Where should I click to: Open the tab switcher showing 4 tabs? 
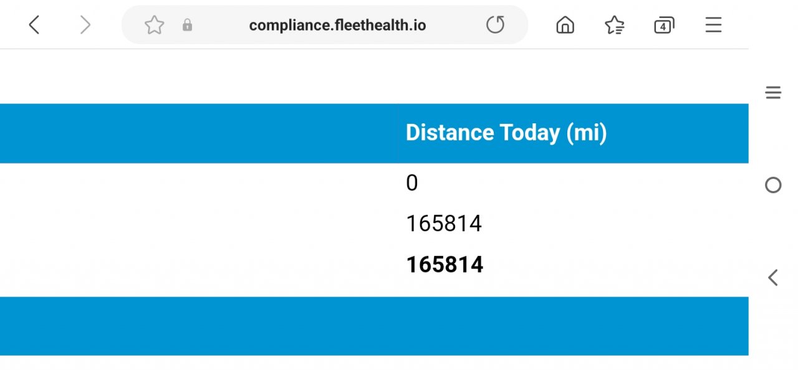pyautogui.click(x=664, y=25)
